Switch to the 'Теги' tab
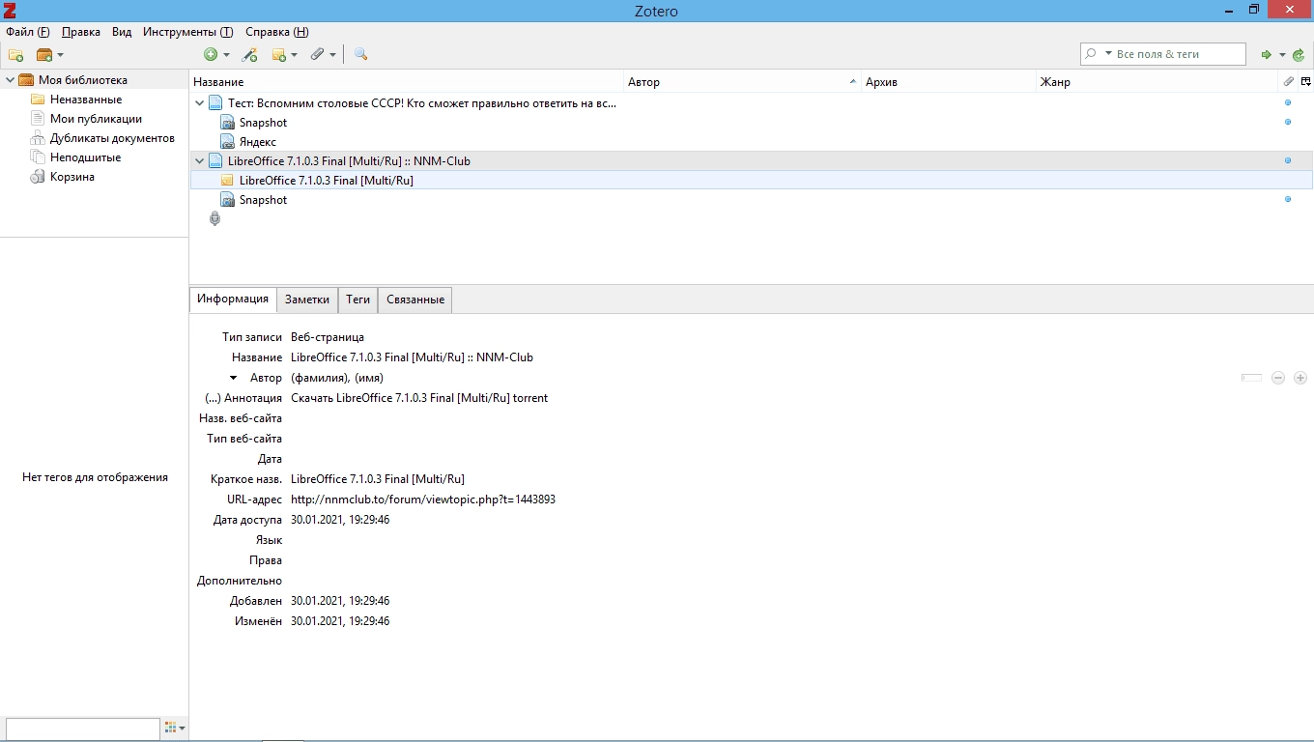Screen dimensions: 1314x742 pos(358,300)
